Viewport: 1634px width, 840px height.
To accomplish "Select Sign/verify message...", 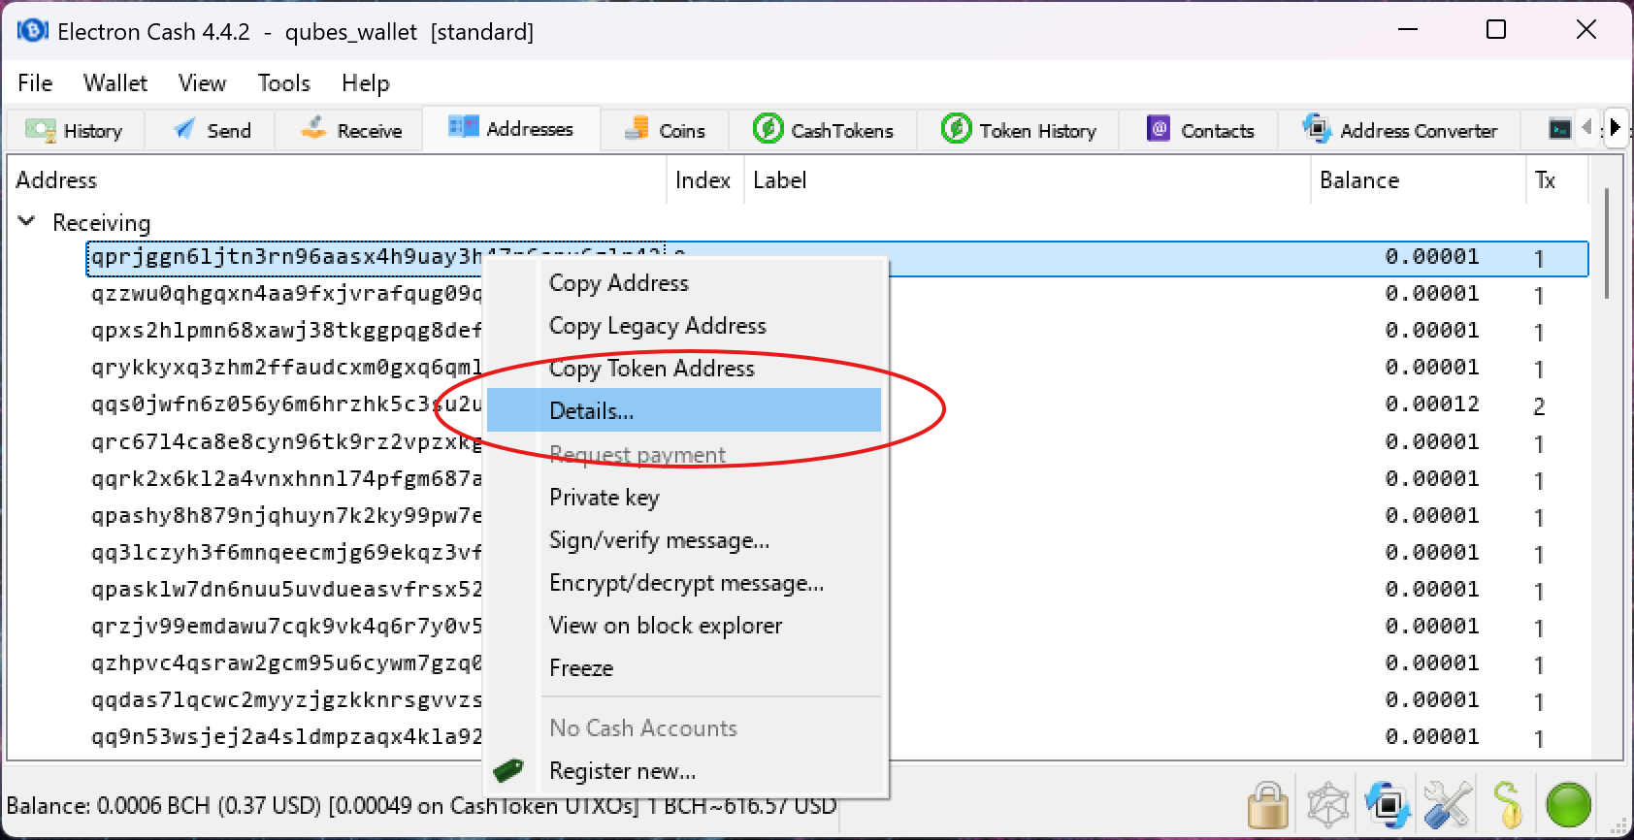I will click(684, 540).
